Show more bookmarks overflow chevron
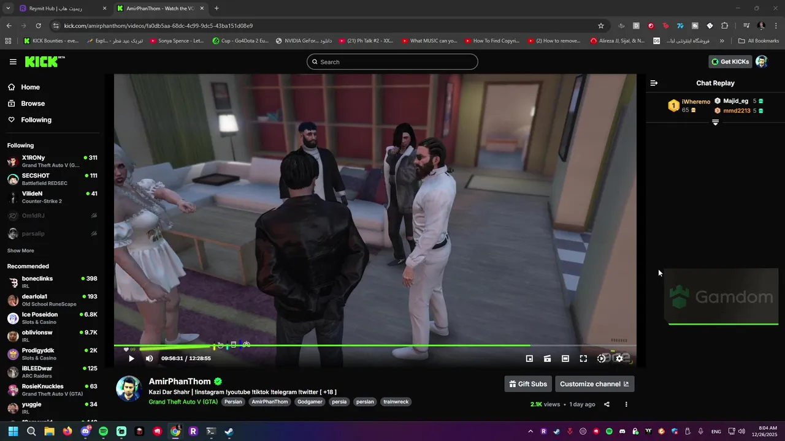Image resolution: width=785 pixels, height=441 pixels. click(x=722, y=41)
